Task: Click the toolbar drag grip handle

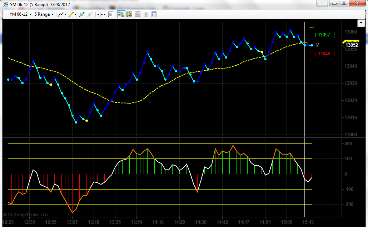Action: pos(4,14)
